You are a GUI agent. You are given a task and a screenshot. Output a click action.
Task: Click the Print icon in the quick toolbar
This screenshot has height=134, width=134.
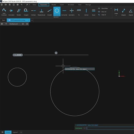click(18, 5)
